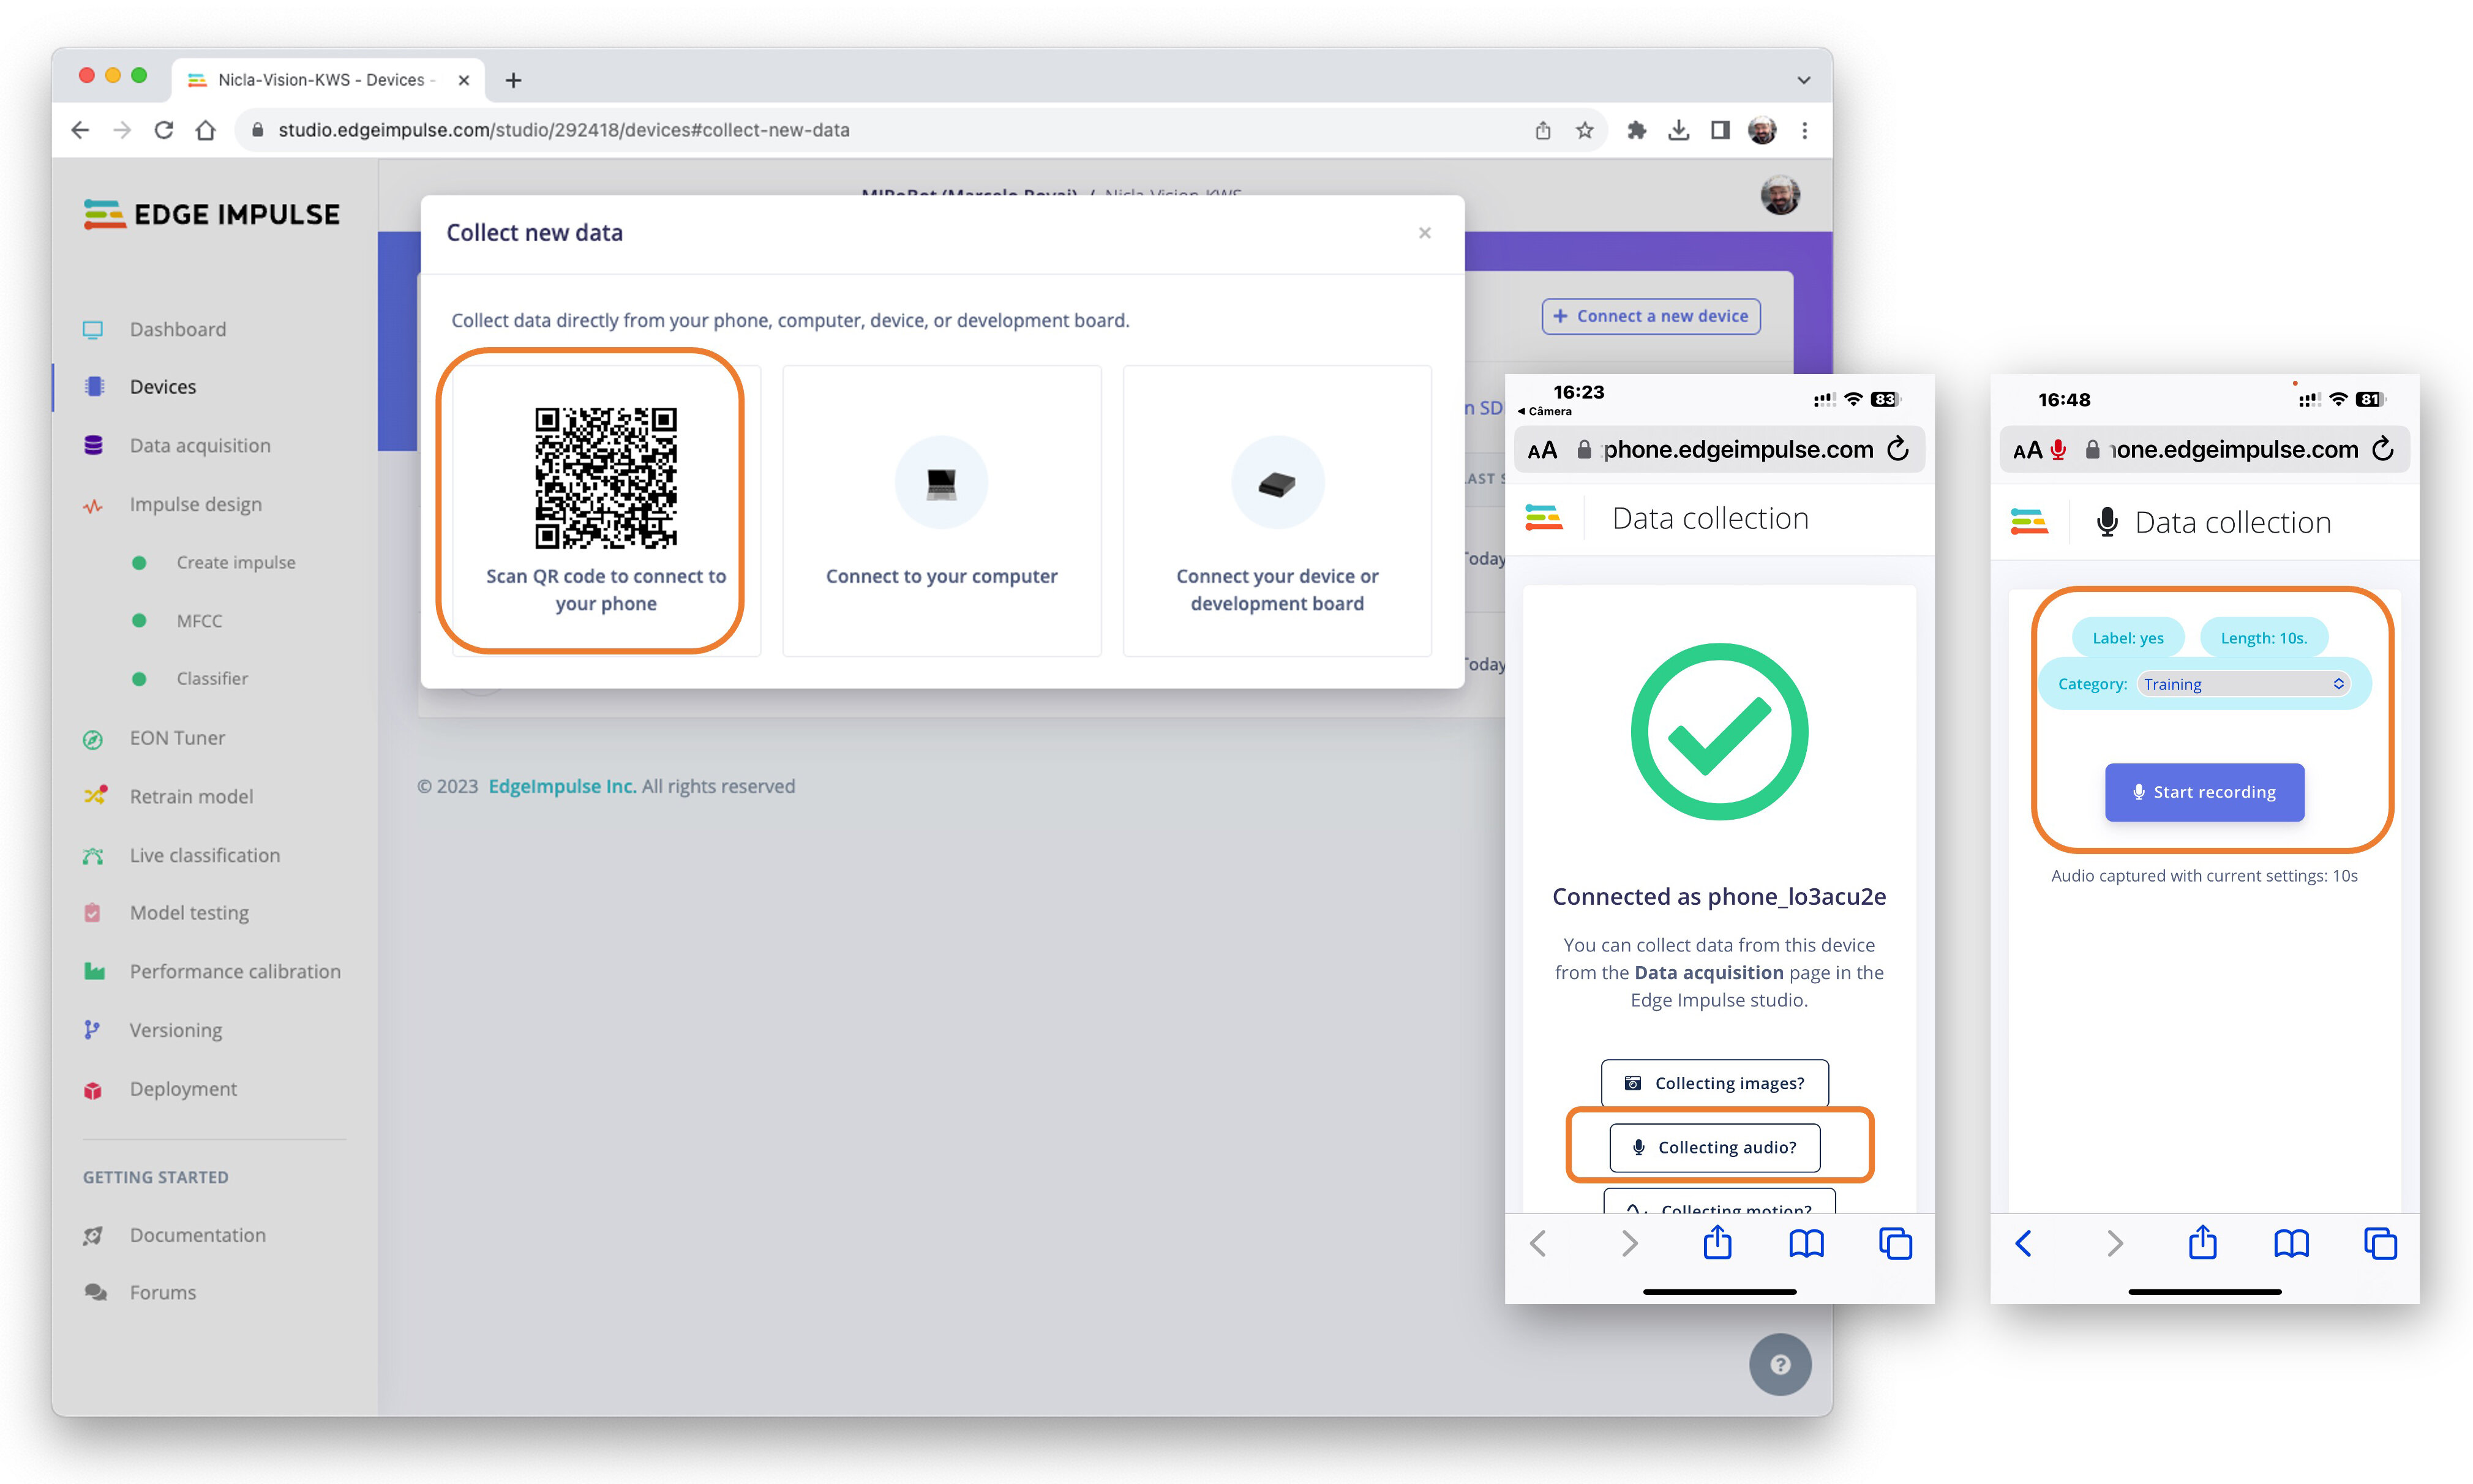Tap share icon in left phone toolbar
The image size is (2473, 1484).
[1717, 1243]
